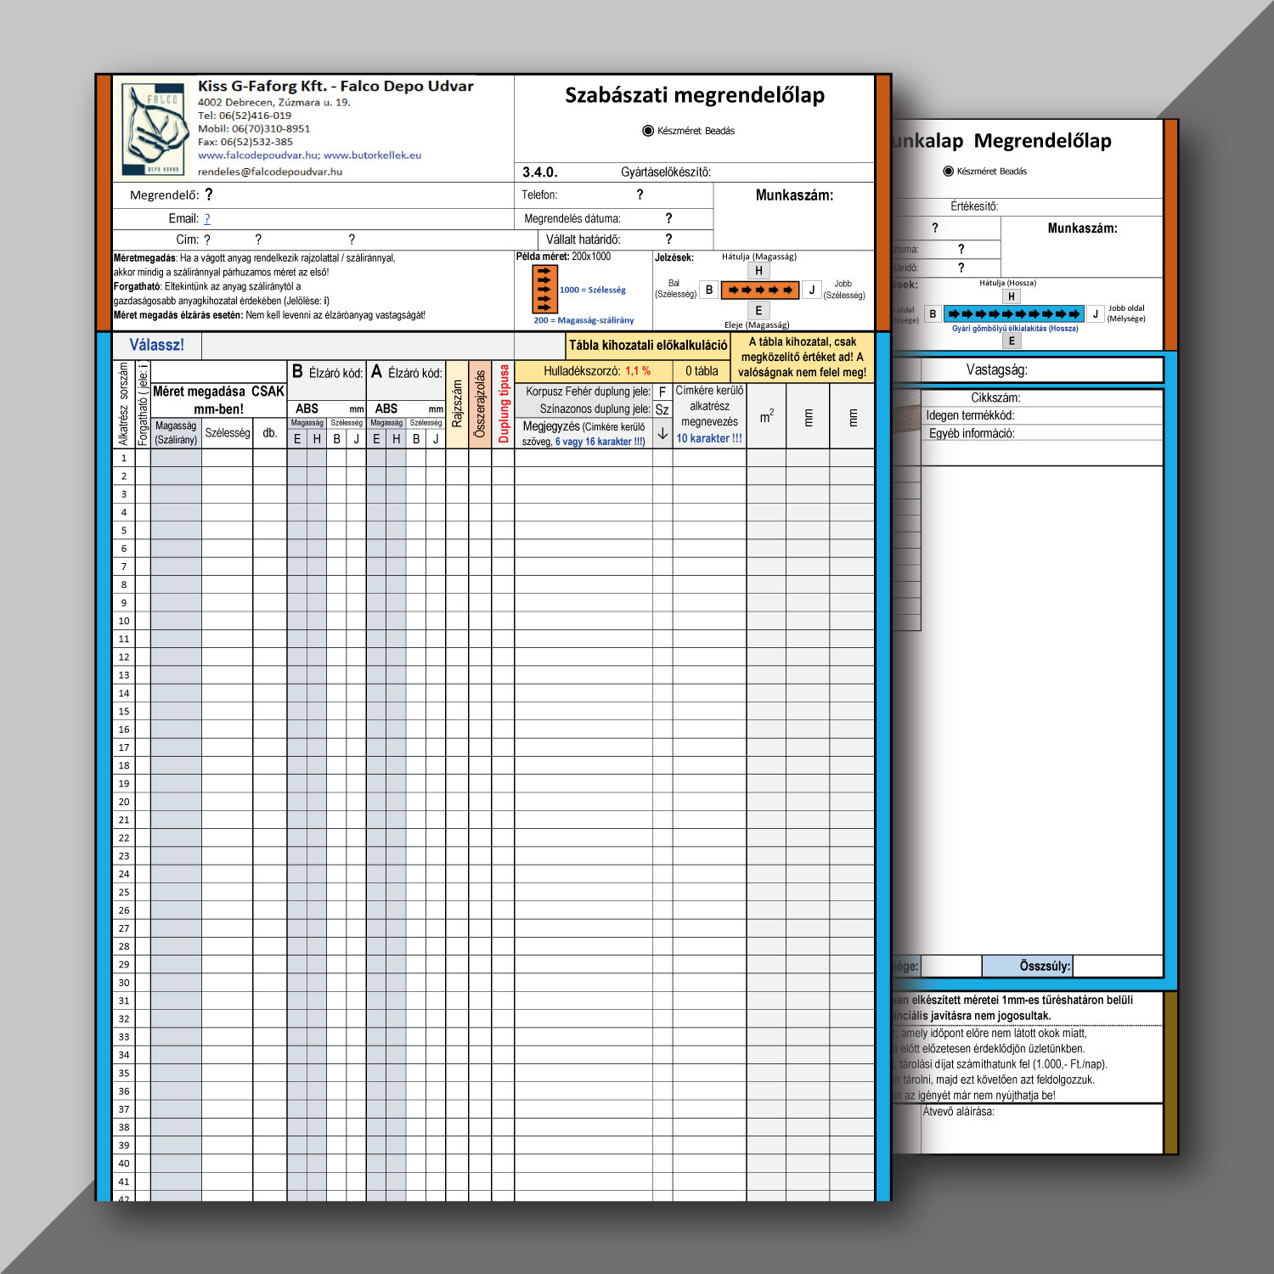Click the blue arrow strip on the Munkalap sheet
The image size is (1274, 1274).
(x=1014, y=313)
